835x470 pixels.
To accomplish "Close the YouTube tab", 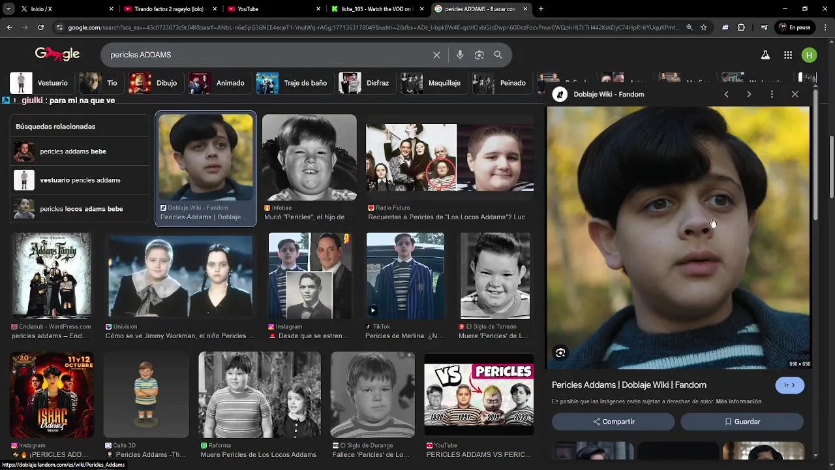I will coord(318,9).
